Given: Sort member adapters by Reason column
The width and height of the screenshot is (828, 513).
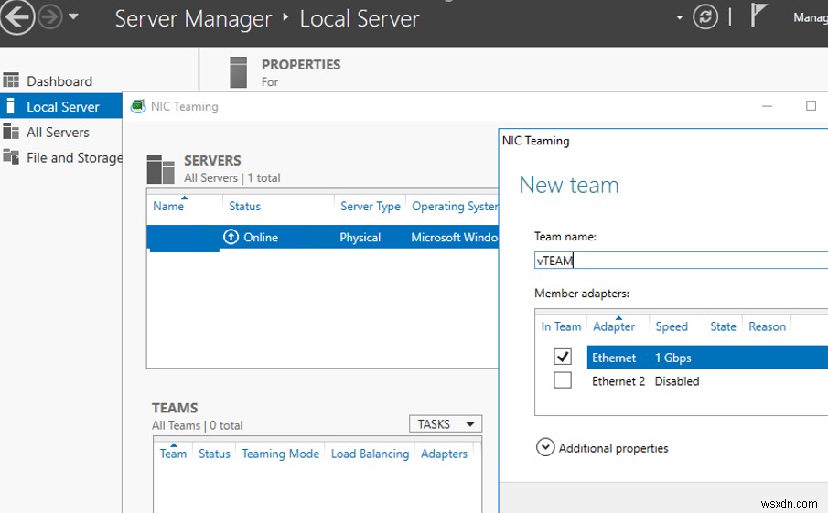Looking at the screenshot, I should [x=767, y=326].
